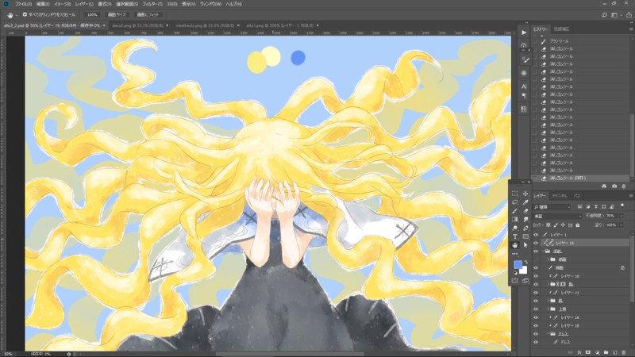The width and height of the screenshot is (635, 357).
Task: Hide layer レイヤー 16
Action: pos(536,317)
